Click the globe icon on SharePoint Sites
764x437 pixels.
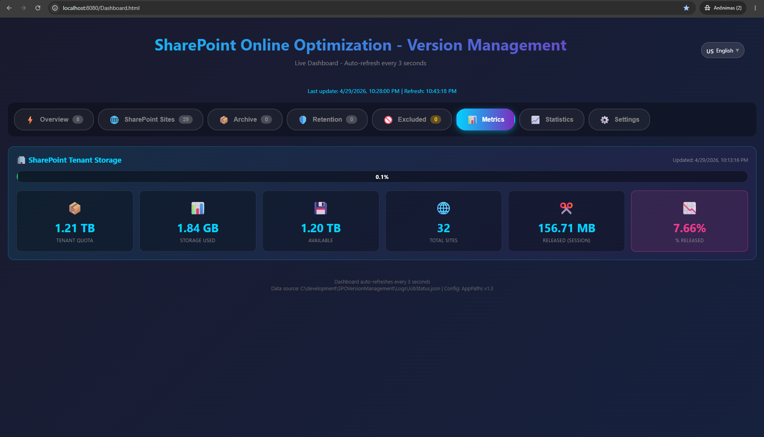[x=114, y=120]
